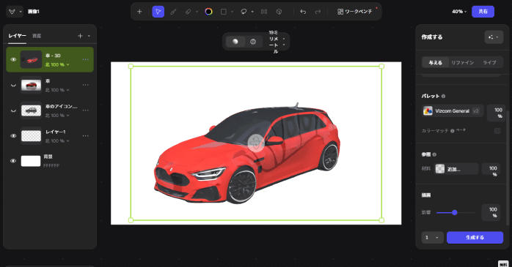Viewport: 512px width, 267px height.
Task: Click the palette 100% strength field
Action: click(497, 113)
